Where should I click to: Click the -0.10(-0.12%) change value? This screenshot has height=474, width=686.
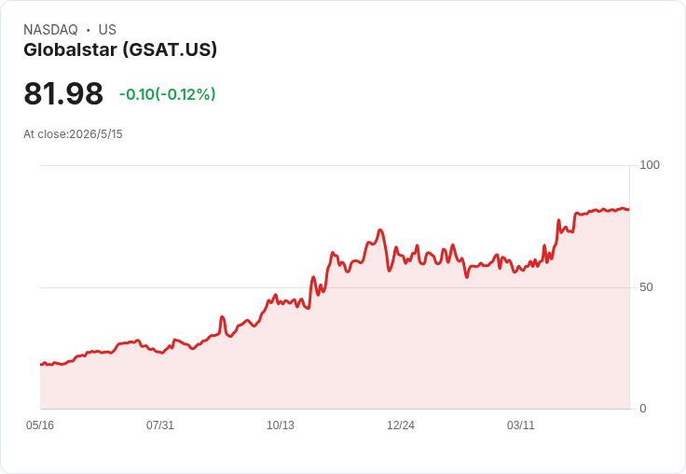[x=168, y=94]
